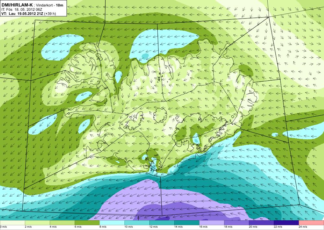The width and height of the screenshot is (324, 230).
Task: Click the '8 m/s' legend label
Action: coord(103,227)
